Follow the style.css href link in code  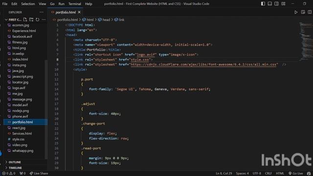click(140, 60)
